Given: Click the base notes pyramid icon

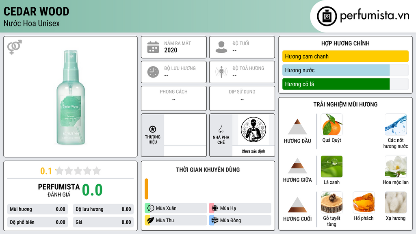Looking at the screenshot, I should click(x=297, y=205).
